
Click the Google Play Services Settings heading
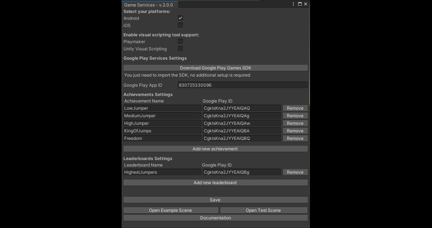[x=155, y=58]
